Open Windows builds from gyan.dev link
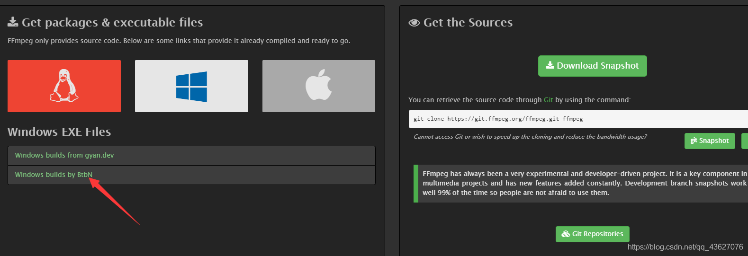The height and width of the screenshot is (256, 748). point(64,155)
